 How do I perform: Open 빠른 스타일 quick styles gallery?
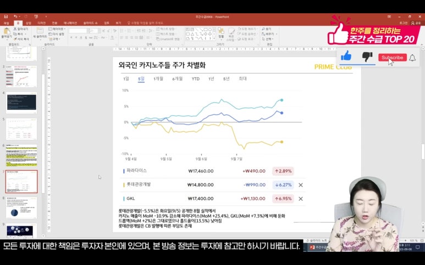tap(231, 34)
